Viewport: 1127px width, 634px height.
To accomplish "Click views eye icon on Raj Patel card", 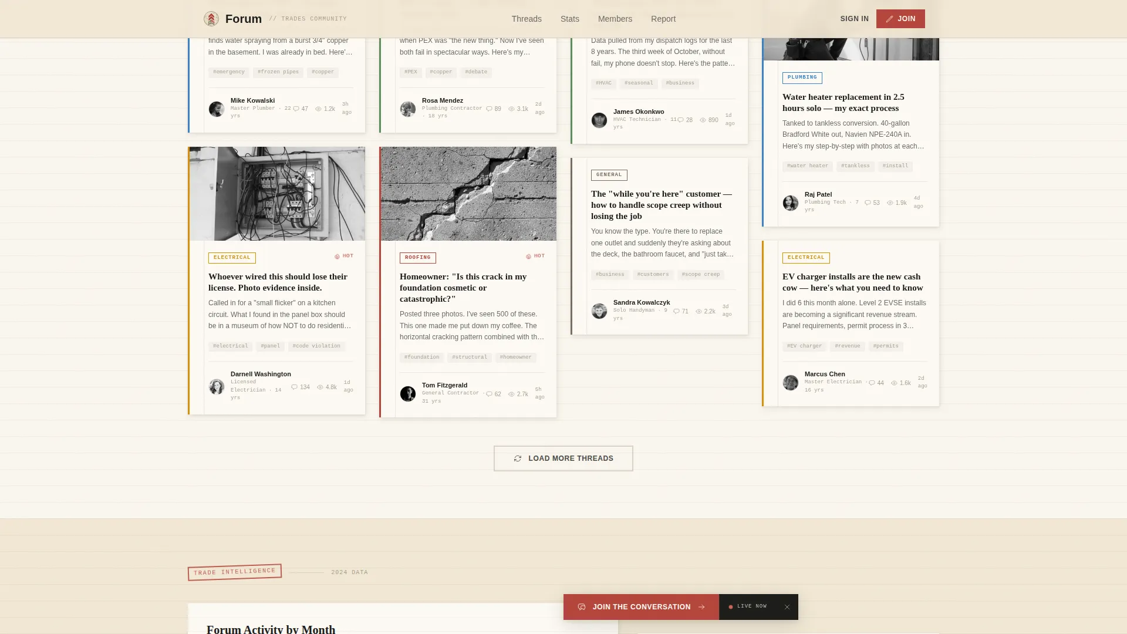I will pyautogui.click(x=890, y=203).
